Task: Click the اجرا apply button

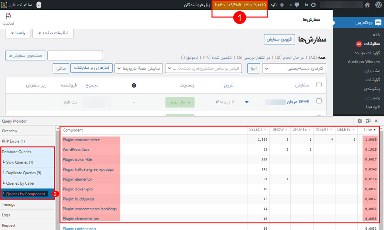Action: pyautogui.click(x=254, y=68)
